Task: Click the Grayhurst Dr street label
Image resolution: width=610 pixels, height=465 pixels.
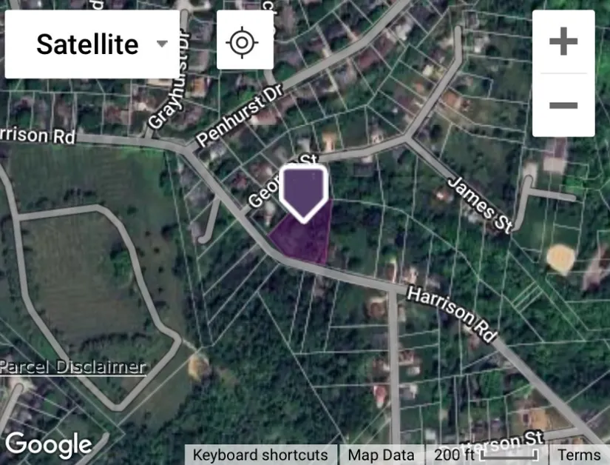Action: click(x=169, y=80)
